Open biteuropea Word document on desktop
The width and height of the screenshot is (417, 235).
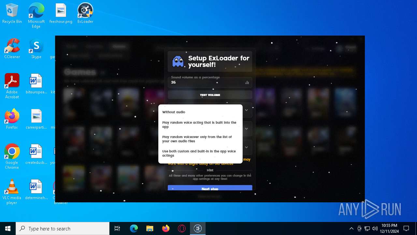coord(36,84)
